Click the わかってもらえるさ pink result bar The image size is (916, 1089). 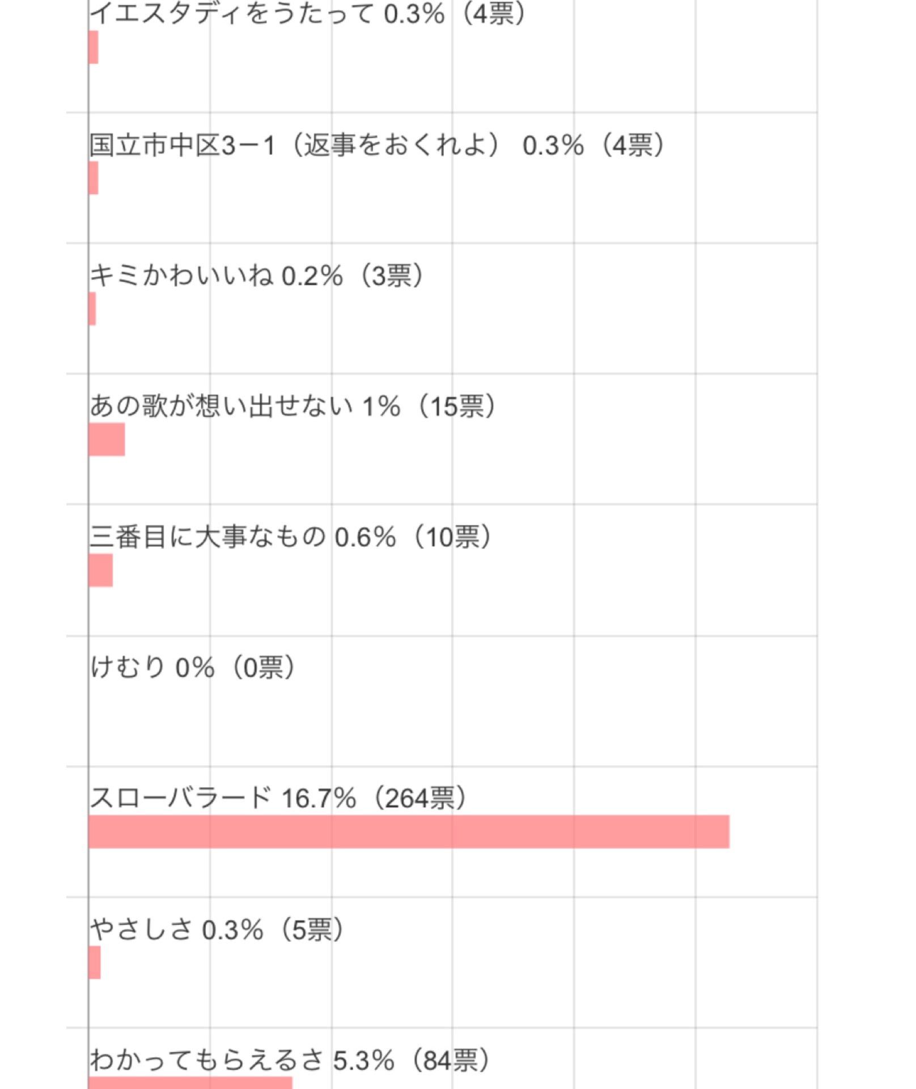click(x=190, y=1082)
